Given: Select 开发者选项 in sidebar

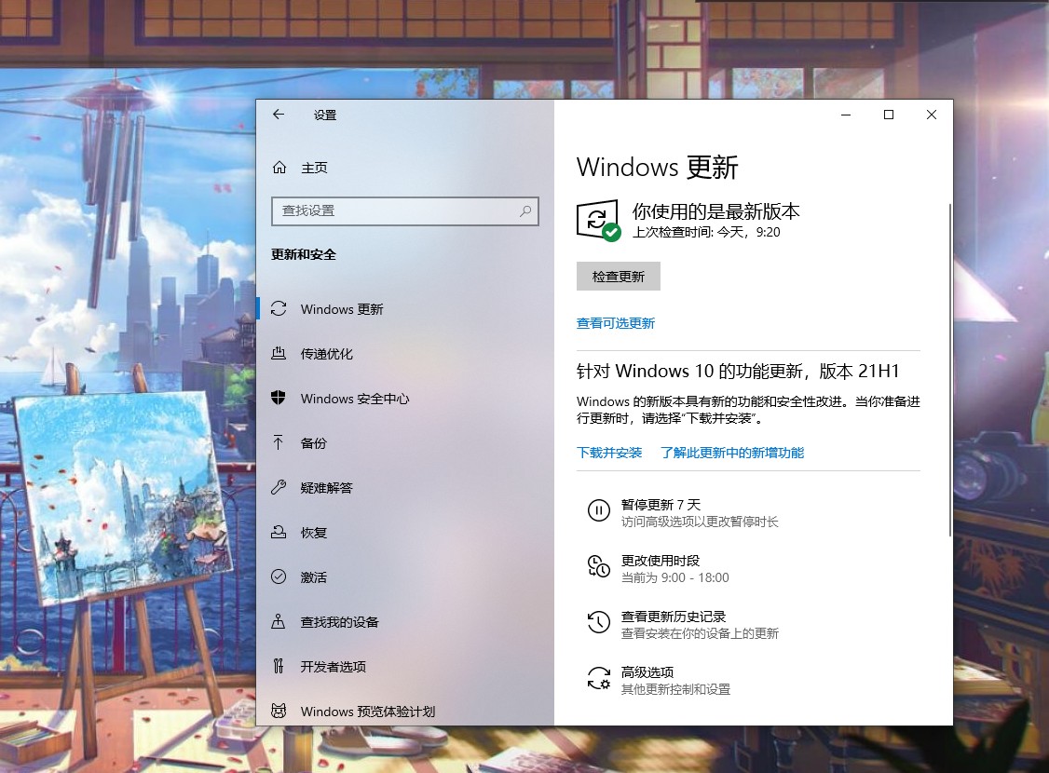Looking at the screenshot, I should point(404,666).
